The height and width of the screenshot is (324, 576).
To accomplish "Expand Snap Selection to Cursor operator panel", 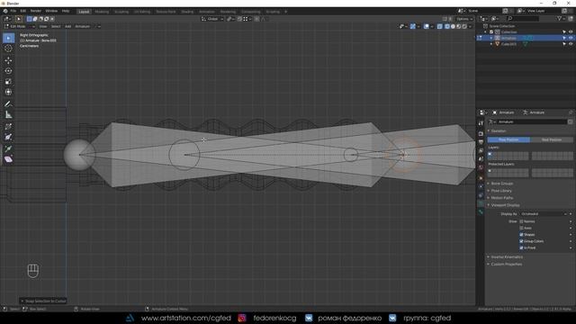I will point(43,301).
